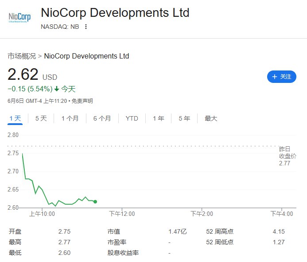Click the 下午4:00 axis label
The image size is (307, 262).
tap(282, 214)
